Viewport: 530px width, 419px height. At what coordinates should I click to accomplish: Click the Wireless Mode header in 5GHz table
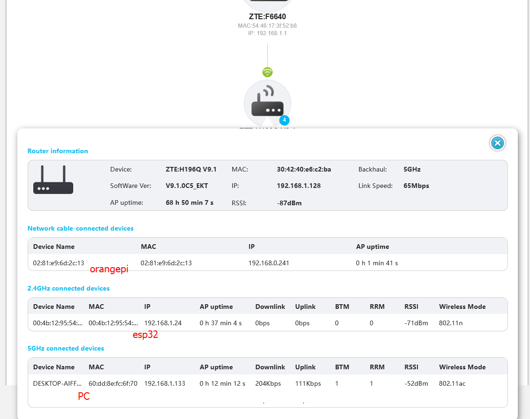(462, 367)
